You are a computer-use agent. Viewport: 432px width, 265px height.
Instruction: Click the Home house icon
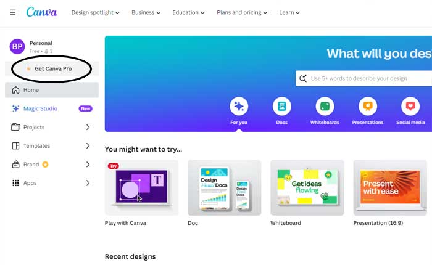point(15,90)
